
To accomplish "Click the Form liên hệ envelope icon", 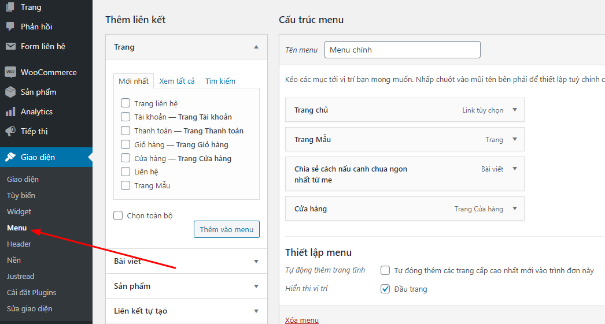I will pyautogui.click(x=10, y=46).
